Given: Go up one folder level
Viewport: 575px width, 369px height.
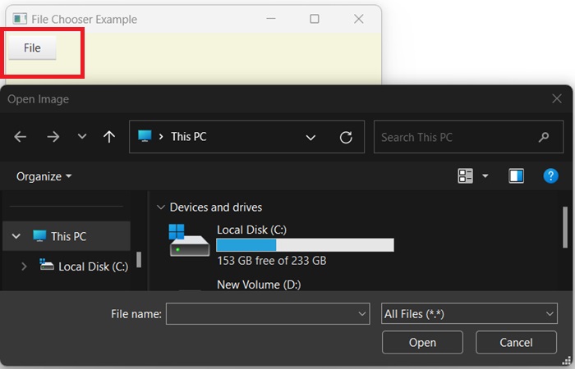Looking at the screenshot, I should tap(108, 137).
